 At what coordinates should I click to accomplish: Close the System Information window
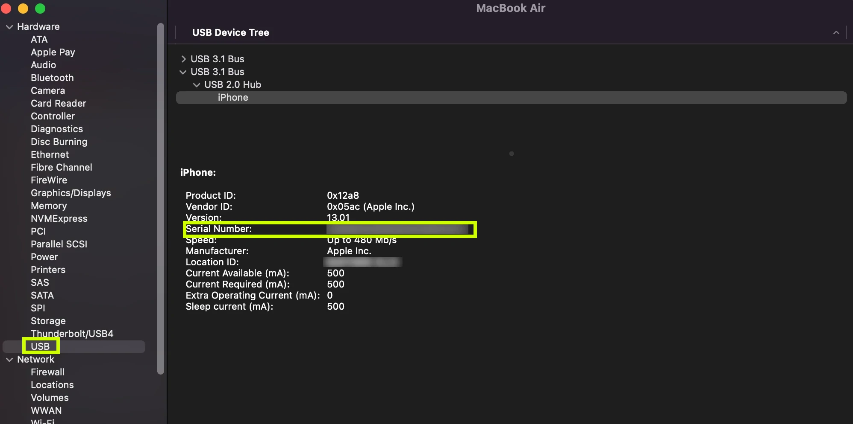[6, 9]
